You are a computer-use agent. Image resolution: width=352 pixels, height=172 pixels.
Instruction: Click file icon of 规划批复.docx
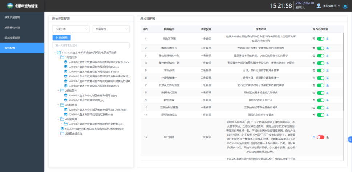pyautogui.click(x=65, y=67)
